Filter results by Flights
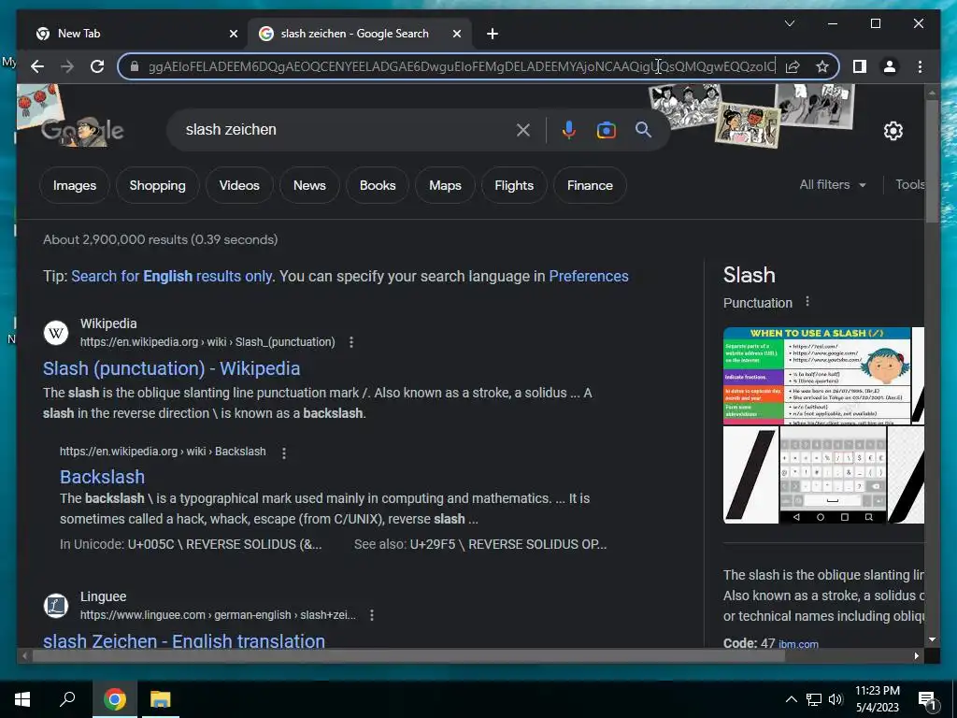This screenshot has width=957, height=718. [x=514, y=186]
